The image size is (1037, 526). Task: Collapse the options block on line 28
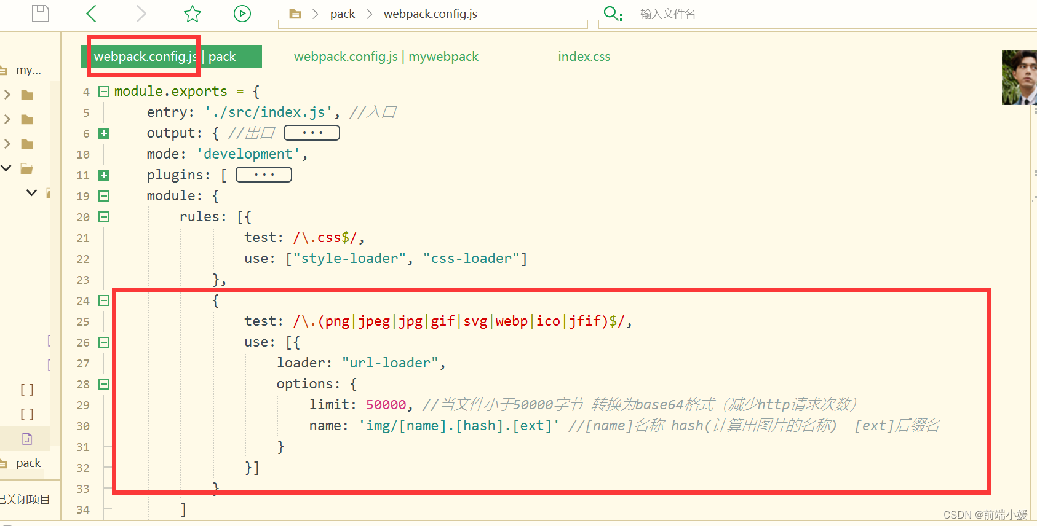[x=104, y=384]
